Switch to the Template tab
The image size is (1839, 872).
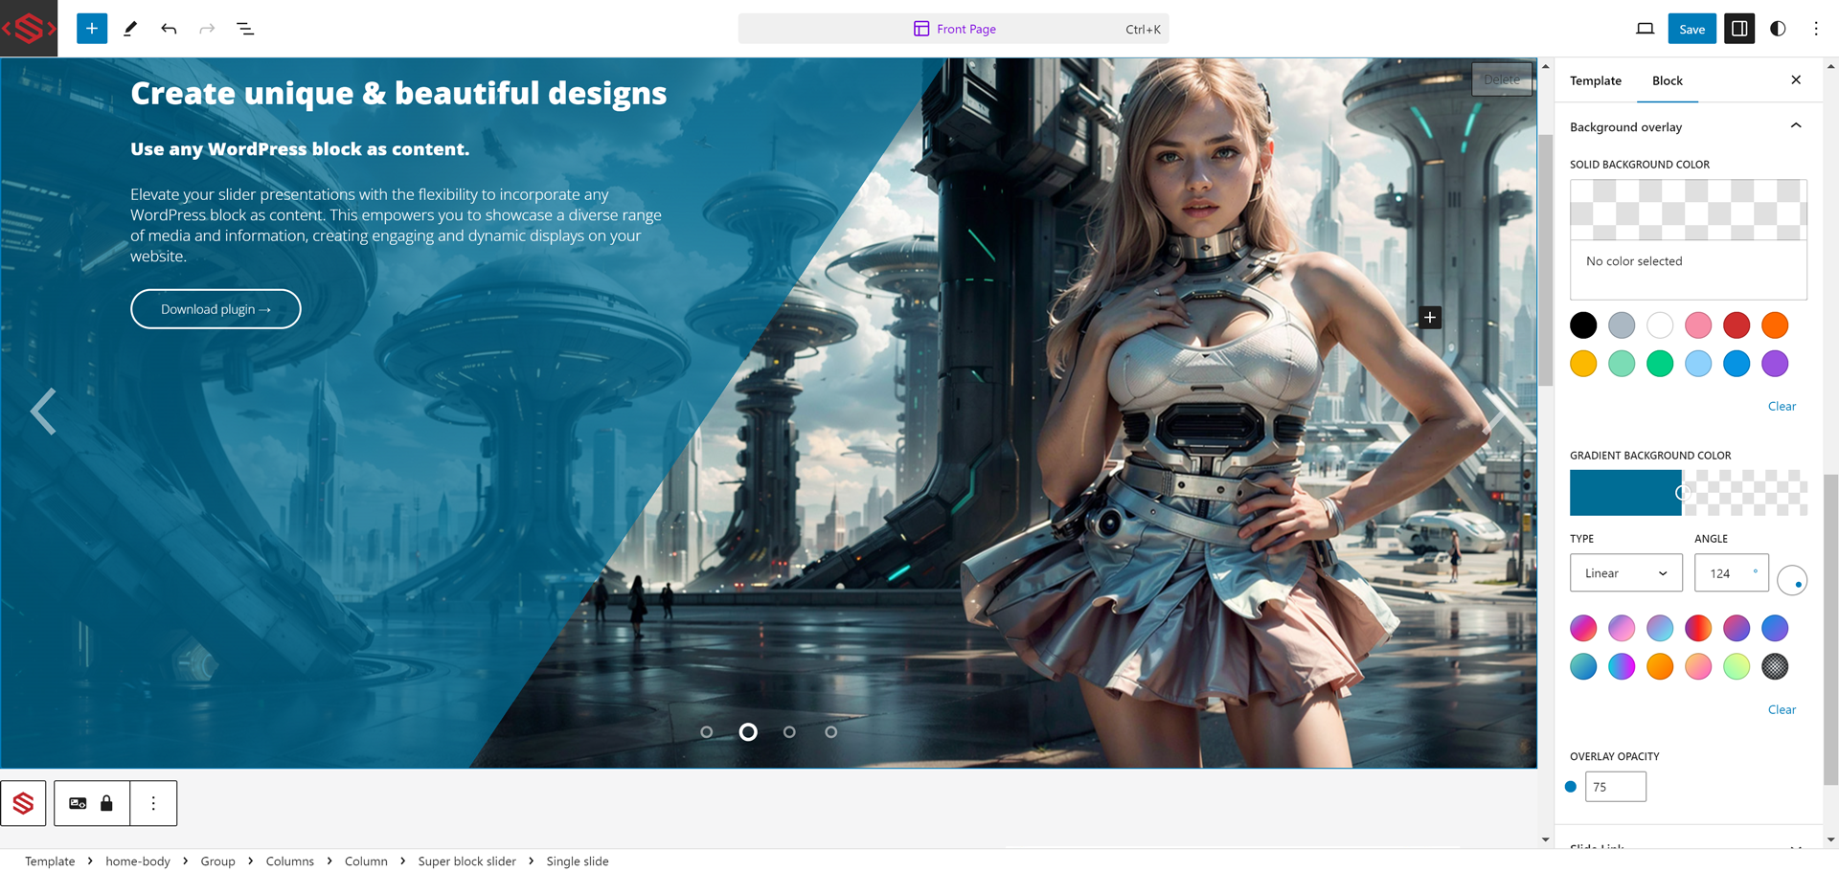(x=1596, y=80)
